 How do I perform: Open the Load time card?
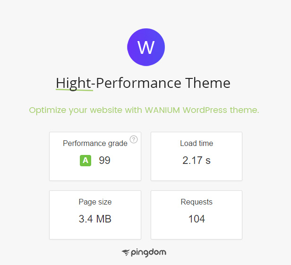click(x=197, y=156)
